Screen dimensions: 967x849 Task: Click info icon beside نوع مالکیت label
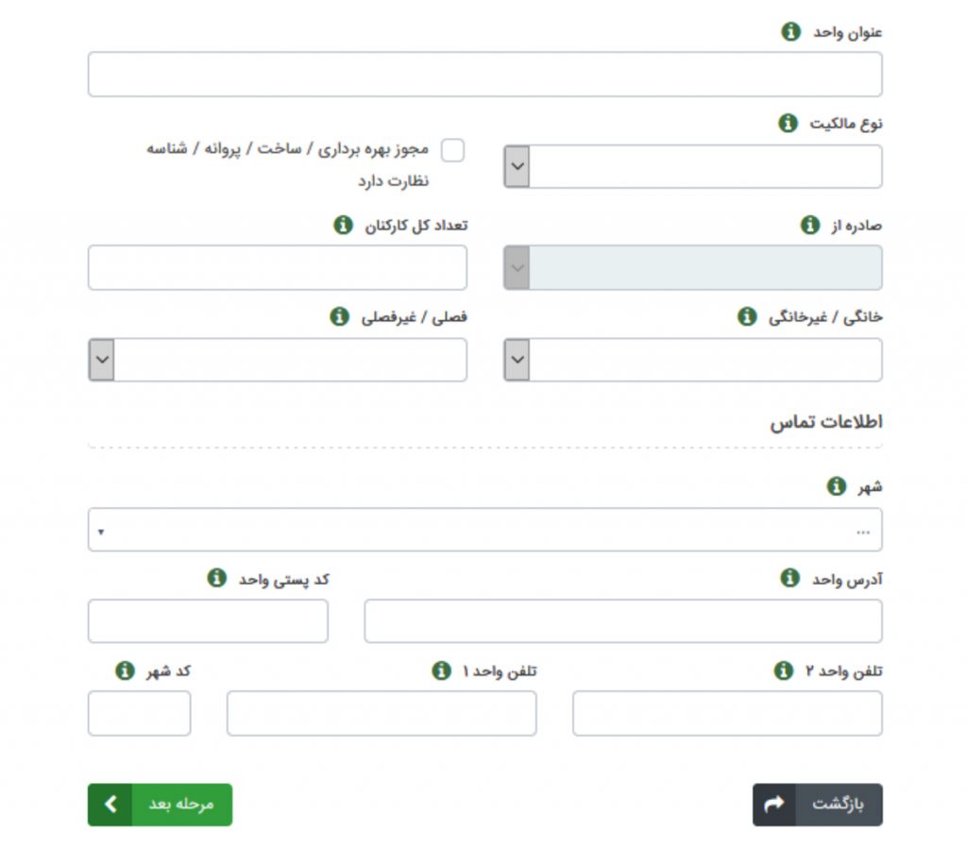click(788, 123)
